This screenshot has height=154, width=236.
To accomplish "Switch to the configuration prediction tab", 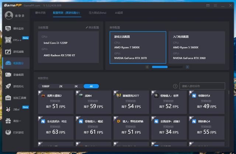I will click(x=66, y=13).
